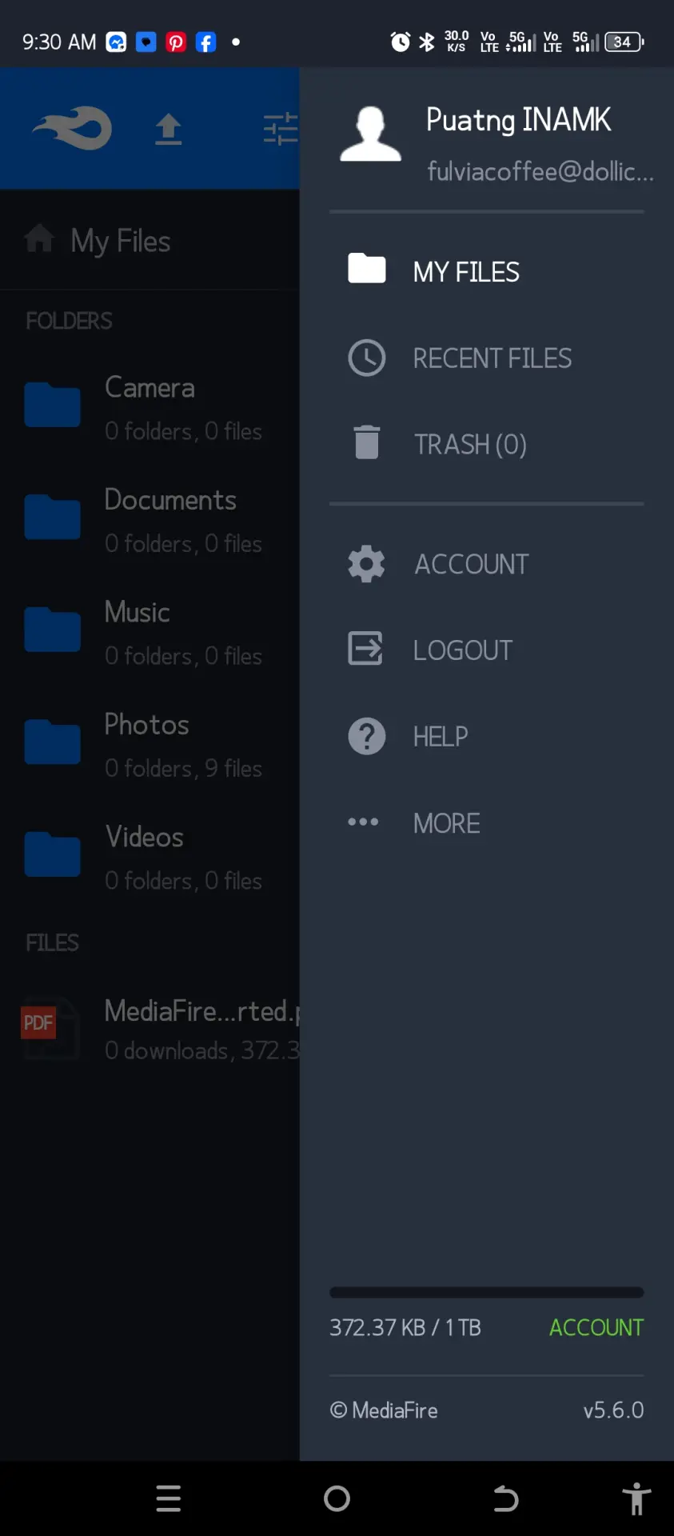Tap the Trash bin icon
The height and width of the screenshot is (1536, 674).
click(x=367, y=442)
